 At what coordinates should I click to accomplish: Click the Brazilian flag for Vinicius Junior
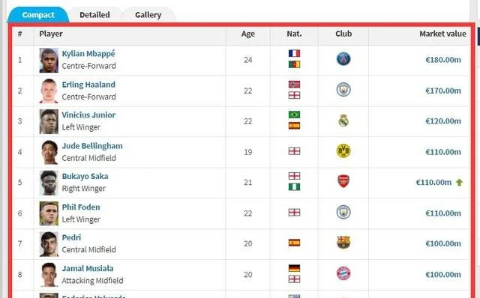click(x=294, y=115)
